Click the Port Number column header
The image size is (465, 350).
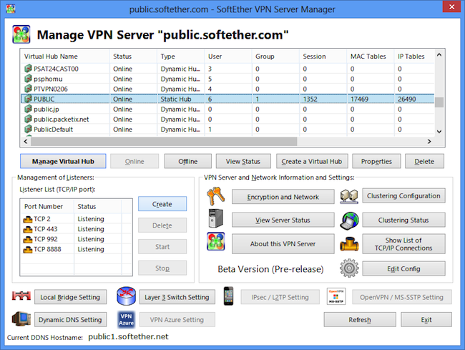pyautogui.click(x=47, y=206)
